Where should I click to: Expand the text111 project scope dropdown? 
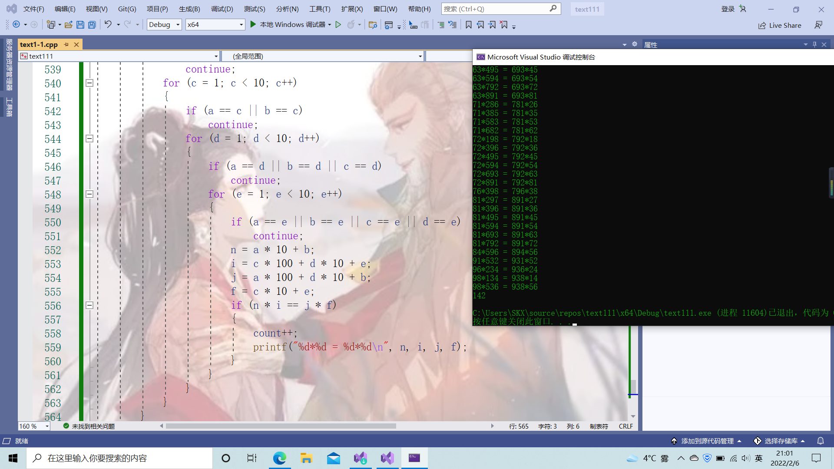pyautogui.click(x=216, y=56)
